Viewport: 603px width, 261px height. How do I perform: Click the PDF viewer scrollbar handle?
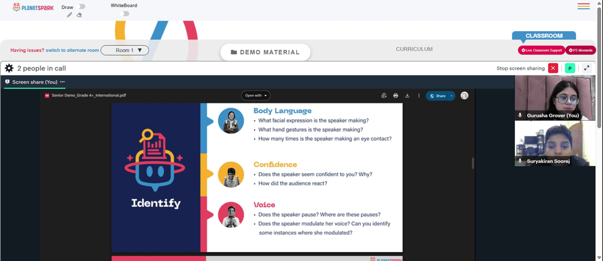pos(473,163)
